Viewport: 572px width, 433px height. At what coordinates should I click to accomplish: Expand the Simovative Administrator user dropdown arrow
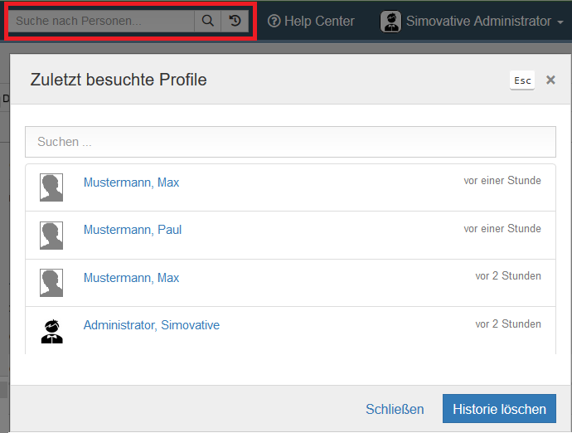pos(560,22)
